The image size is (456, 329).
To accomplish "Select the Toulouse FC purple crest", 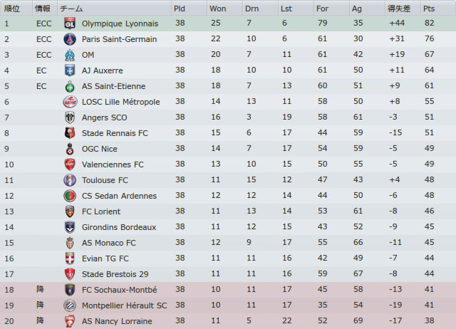I will (x=70, y=180).
